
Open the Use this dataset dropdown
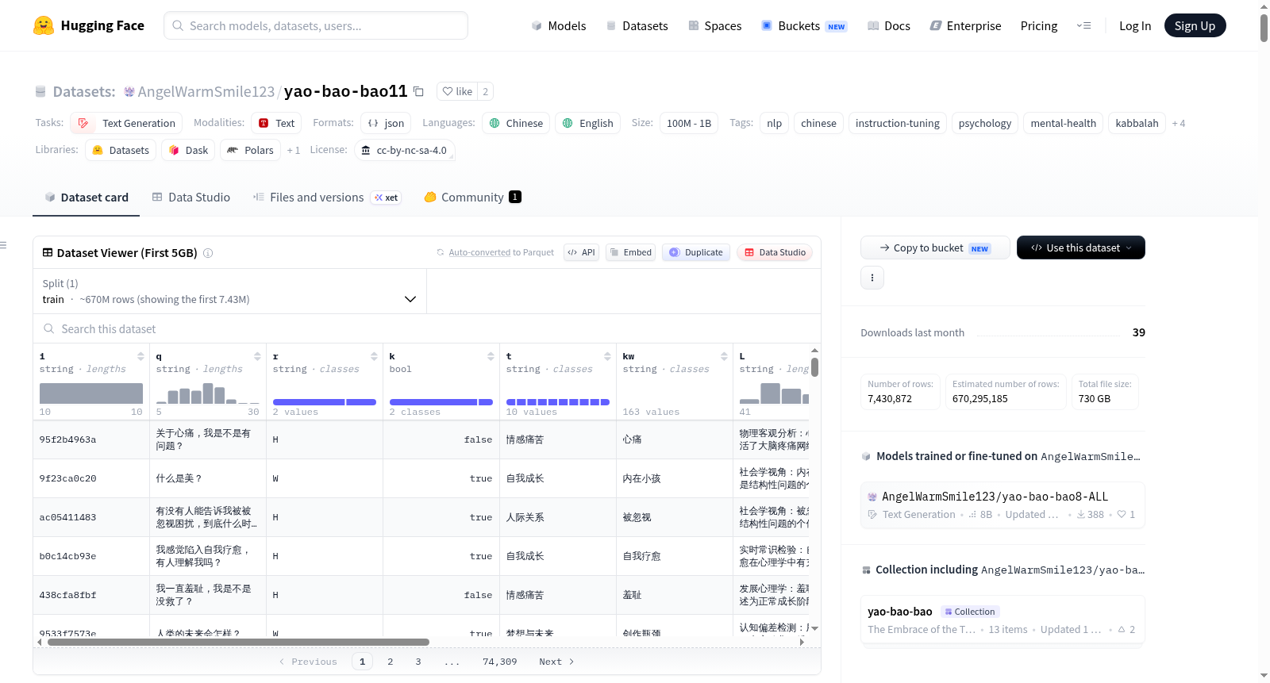(x=1081, y=247)
